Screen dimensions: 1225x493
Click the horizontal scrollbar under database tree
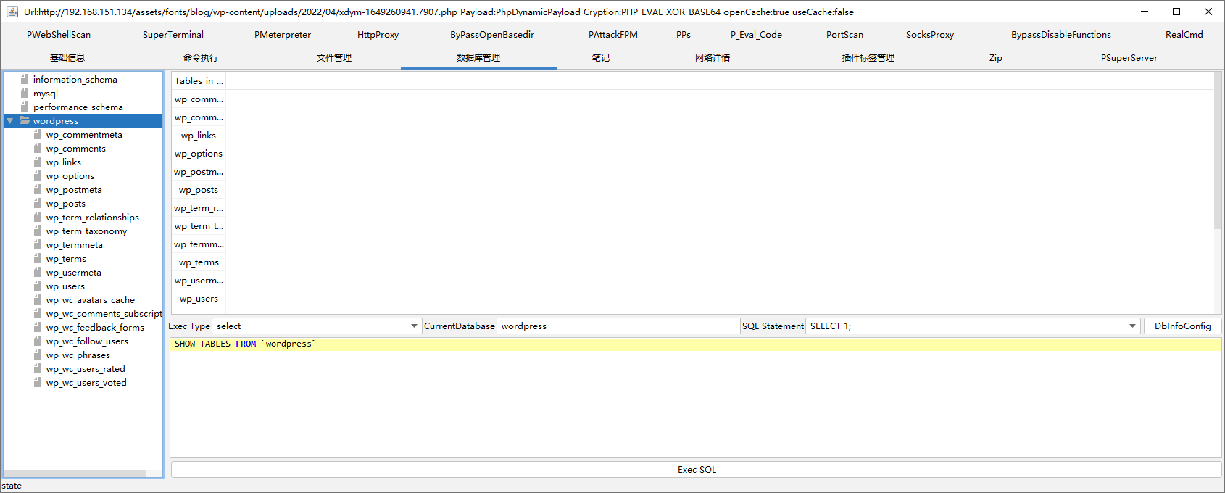[75, 473]
